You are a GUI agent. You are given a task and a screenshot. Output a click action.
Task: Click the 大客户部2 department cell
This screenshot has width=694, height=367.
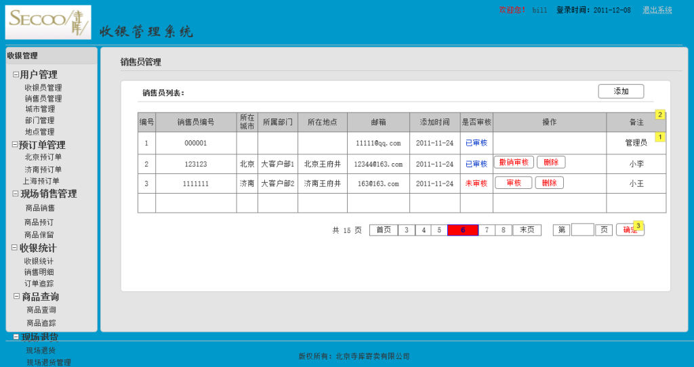click(277, 183)
